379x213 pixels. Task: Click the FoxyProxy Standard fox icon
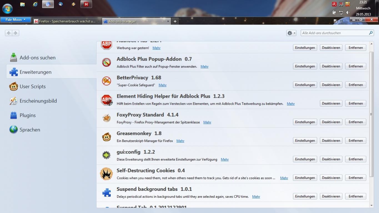(x=106, y=118)
